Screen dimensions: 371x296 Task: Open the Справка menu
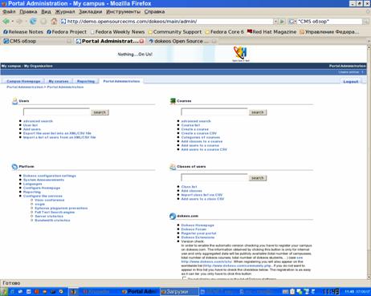click(x=154, y=12)
